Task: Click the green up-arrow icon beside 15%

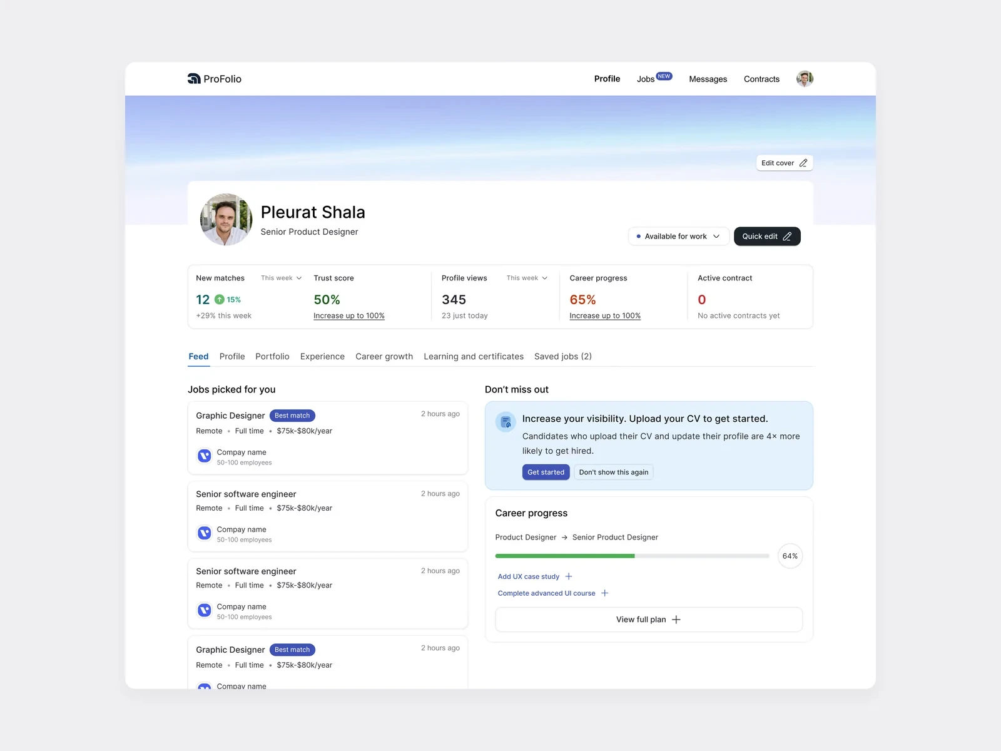Action: pos(220,300)
